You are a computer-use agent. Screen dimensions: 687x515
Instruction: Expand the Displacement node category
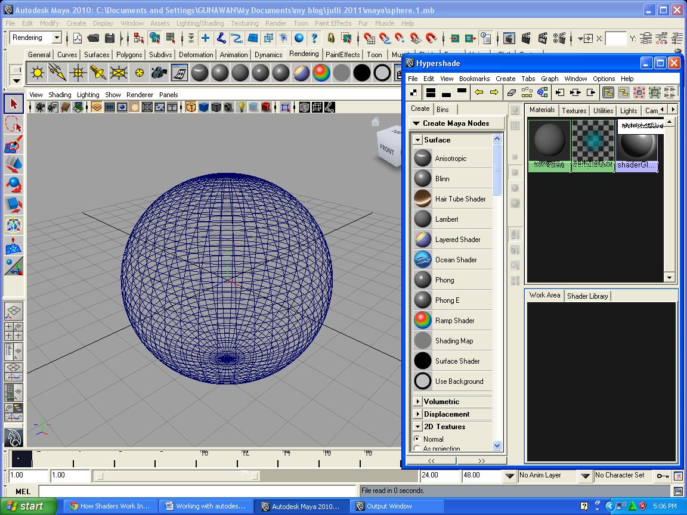tap(417, 414)
